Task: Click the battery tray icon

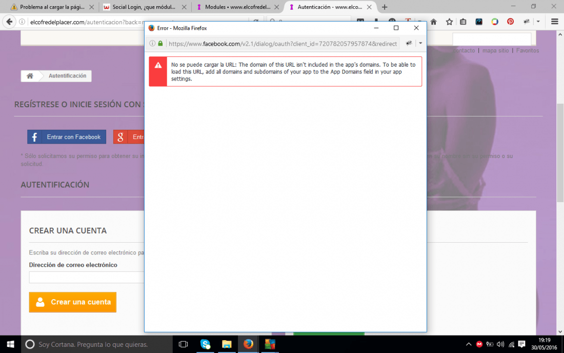Action: click(x=490, y=344)
